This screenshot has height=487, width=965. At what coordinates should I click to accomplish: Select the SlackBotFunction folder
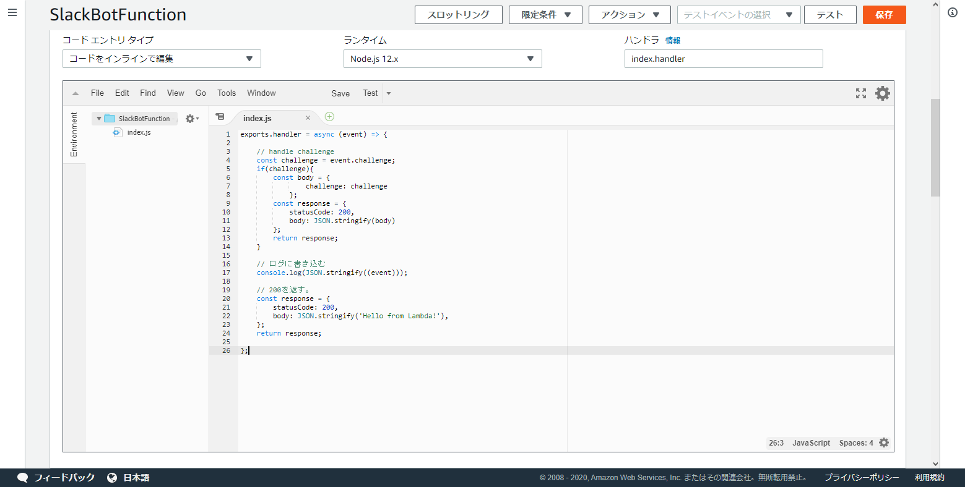(144, 119)
